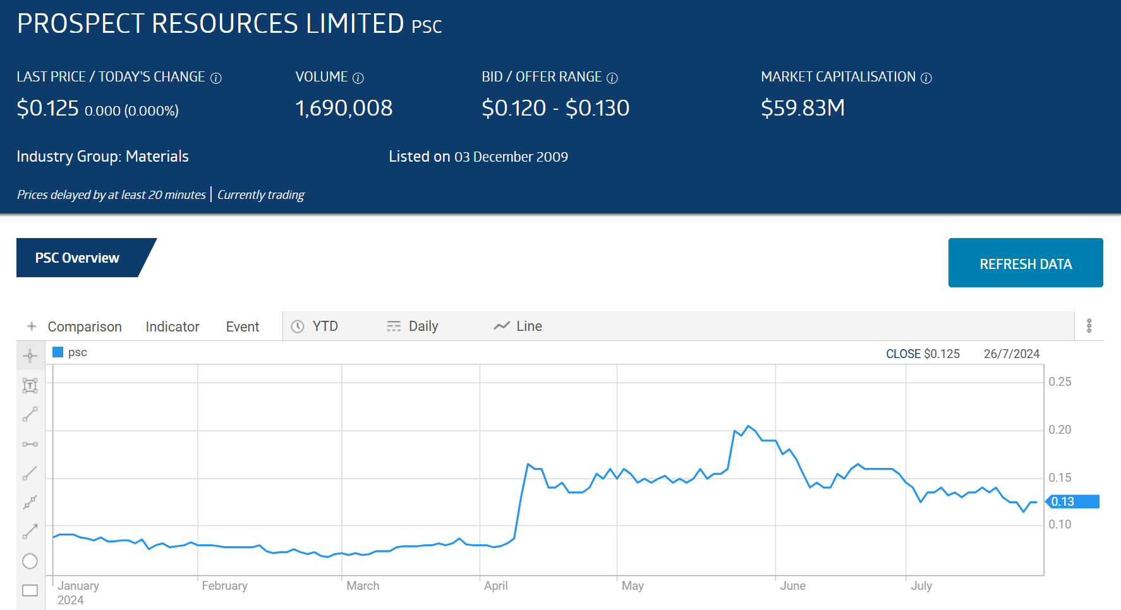
Task: Click the 0.25 price axis label
Action: click(1060, 381)
